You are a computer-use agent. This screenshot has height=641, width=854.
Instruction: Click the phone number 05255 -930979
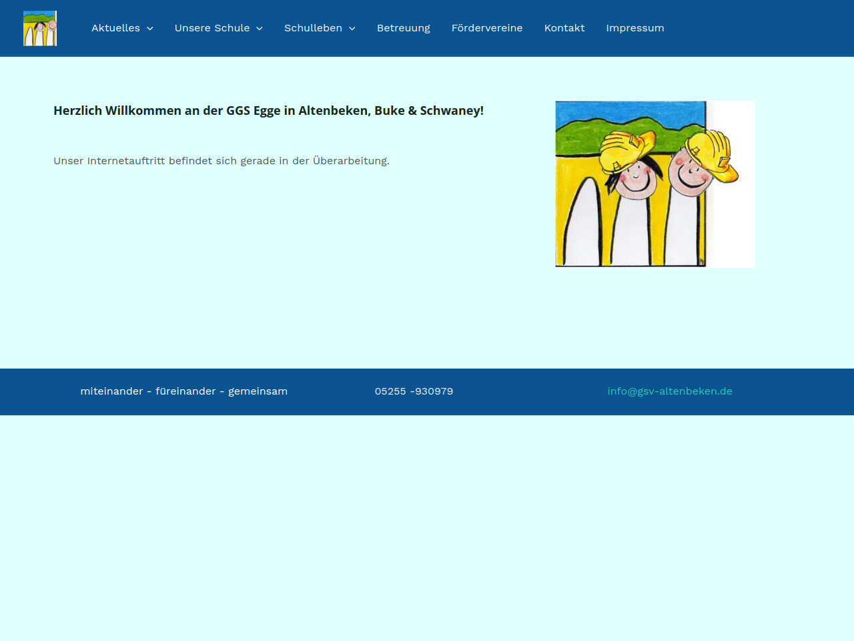coord(414,391)
